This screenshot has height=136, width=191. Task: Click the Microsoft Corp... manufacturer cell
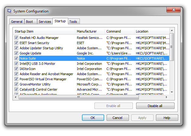tap(89, 84)
